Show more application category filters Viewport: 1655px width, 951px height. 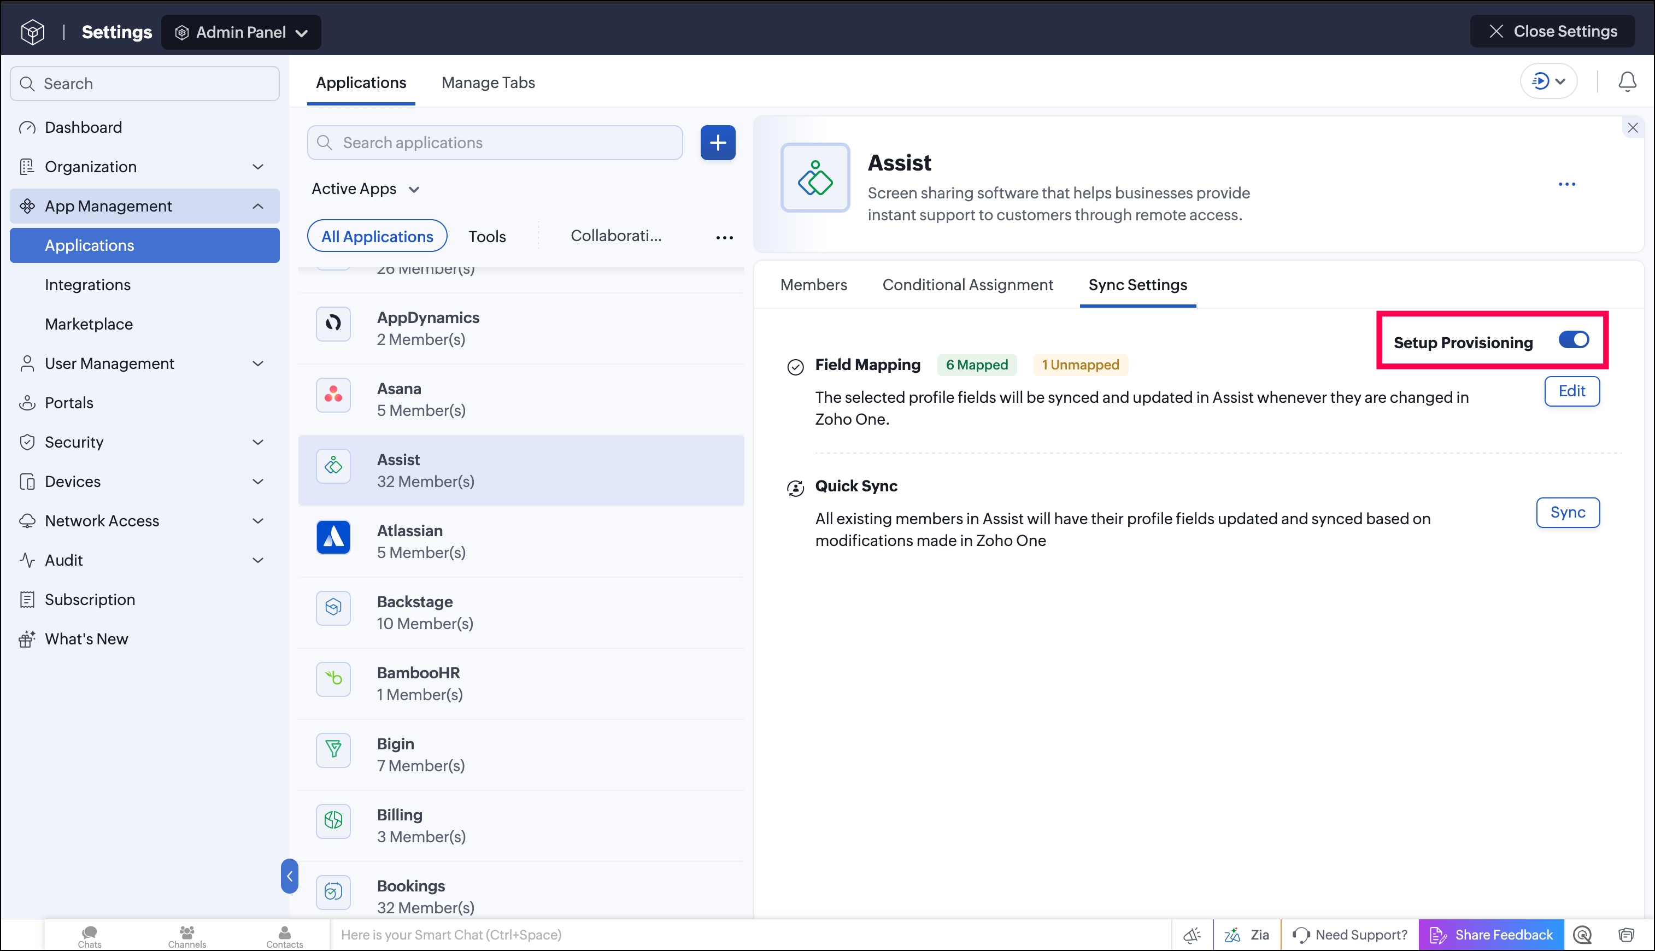pos(724,237)
